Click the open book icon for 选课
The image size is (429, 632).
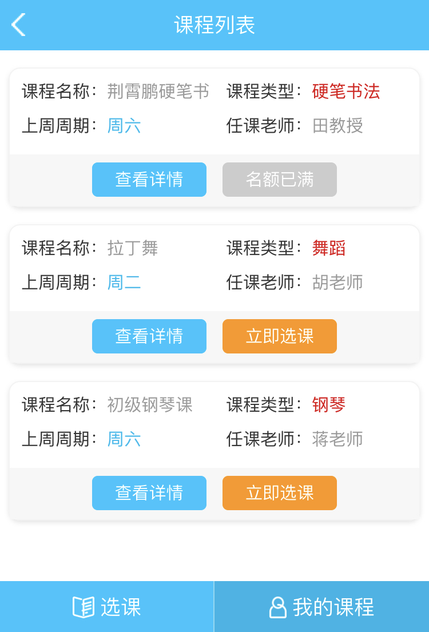point(84,607)
